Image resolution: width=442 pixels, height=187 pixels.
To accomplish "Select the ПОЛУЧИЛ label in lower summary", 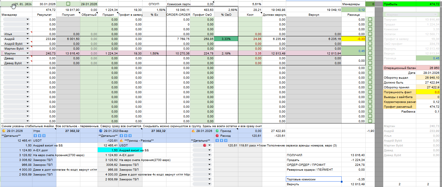I will [314, 155].
